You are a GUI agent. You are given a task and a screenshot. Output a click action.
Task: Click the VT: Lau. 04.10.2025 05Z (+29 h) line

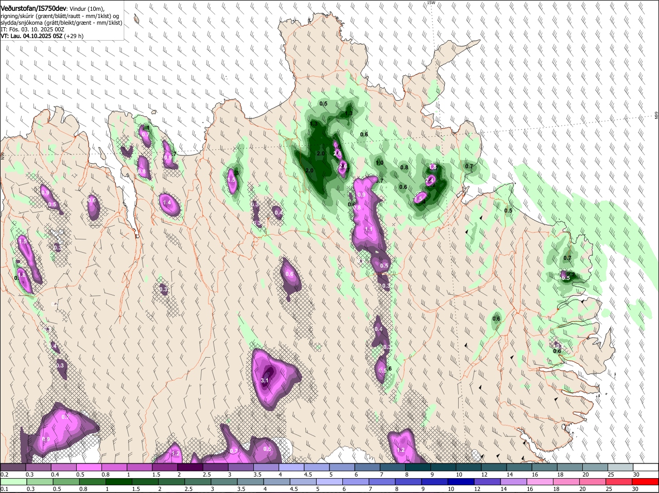coord(42,36)
